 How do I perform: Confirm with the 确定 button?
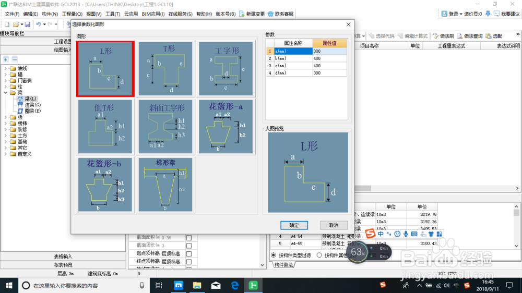[294, 225]
